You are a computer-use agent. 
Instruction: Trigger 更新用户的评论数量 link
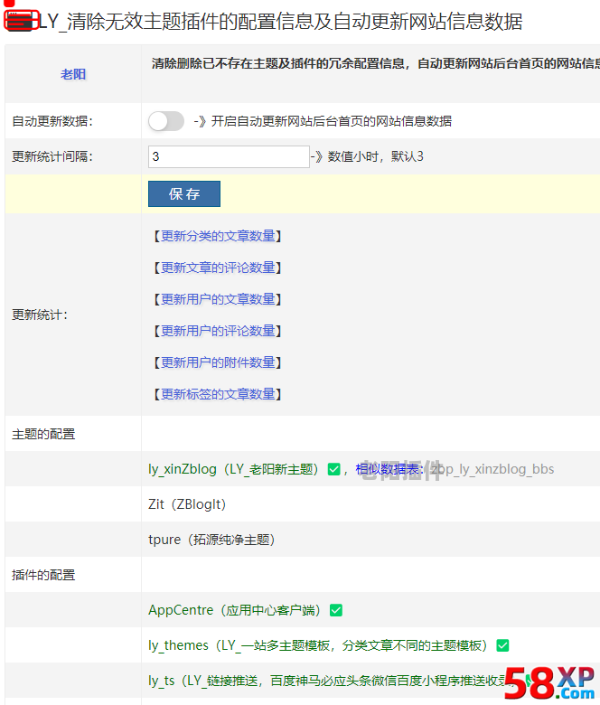pos(218,331)
